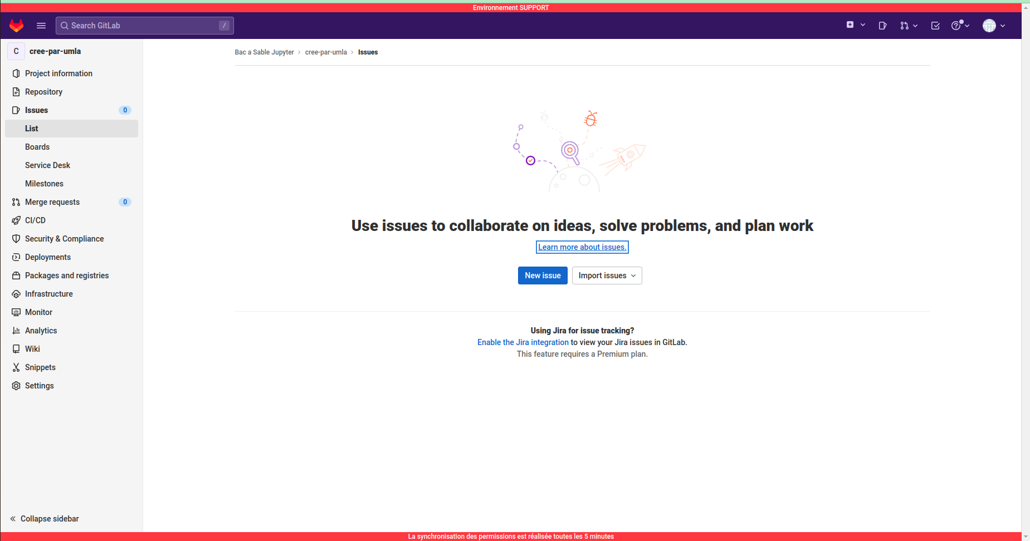
Task: Expand the Merge requests top bar dropdown
Action: [x=908, y=25]
